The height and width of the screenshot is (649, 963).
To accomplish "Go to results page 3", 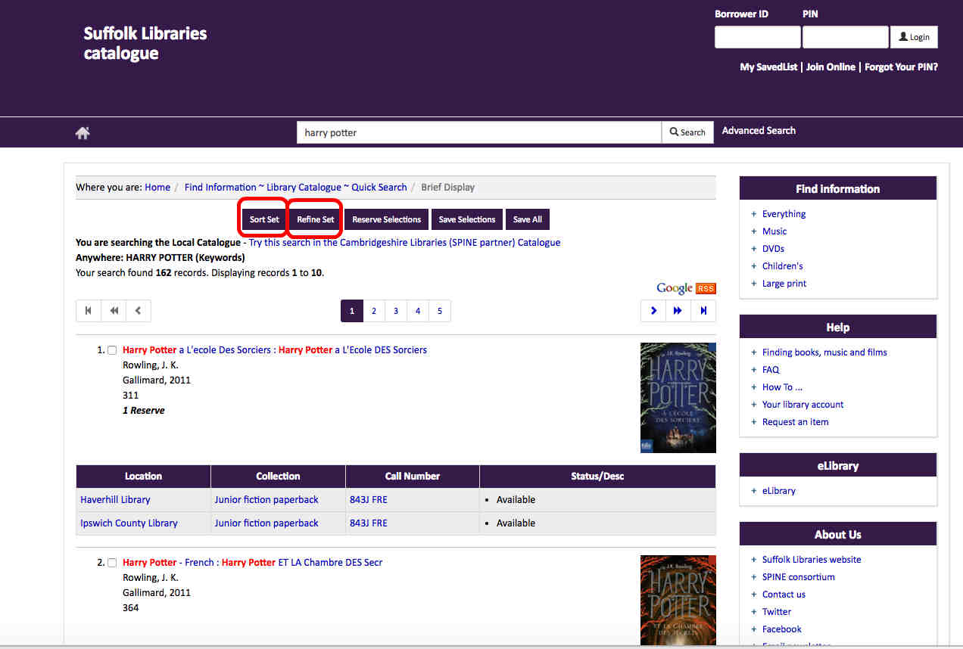I will tap(396, 311).
